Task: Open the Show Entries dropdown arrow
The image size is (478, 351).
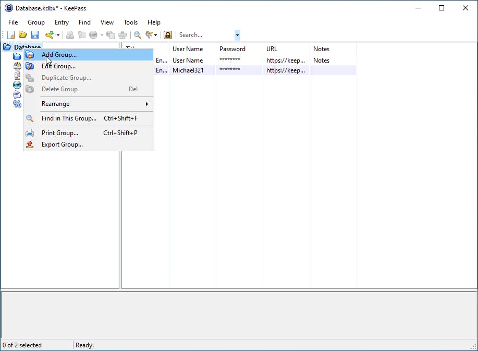Action: tap(156, 35)
